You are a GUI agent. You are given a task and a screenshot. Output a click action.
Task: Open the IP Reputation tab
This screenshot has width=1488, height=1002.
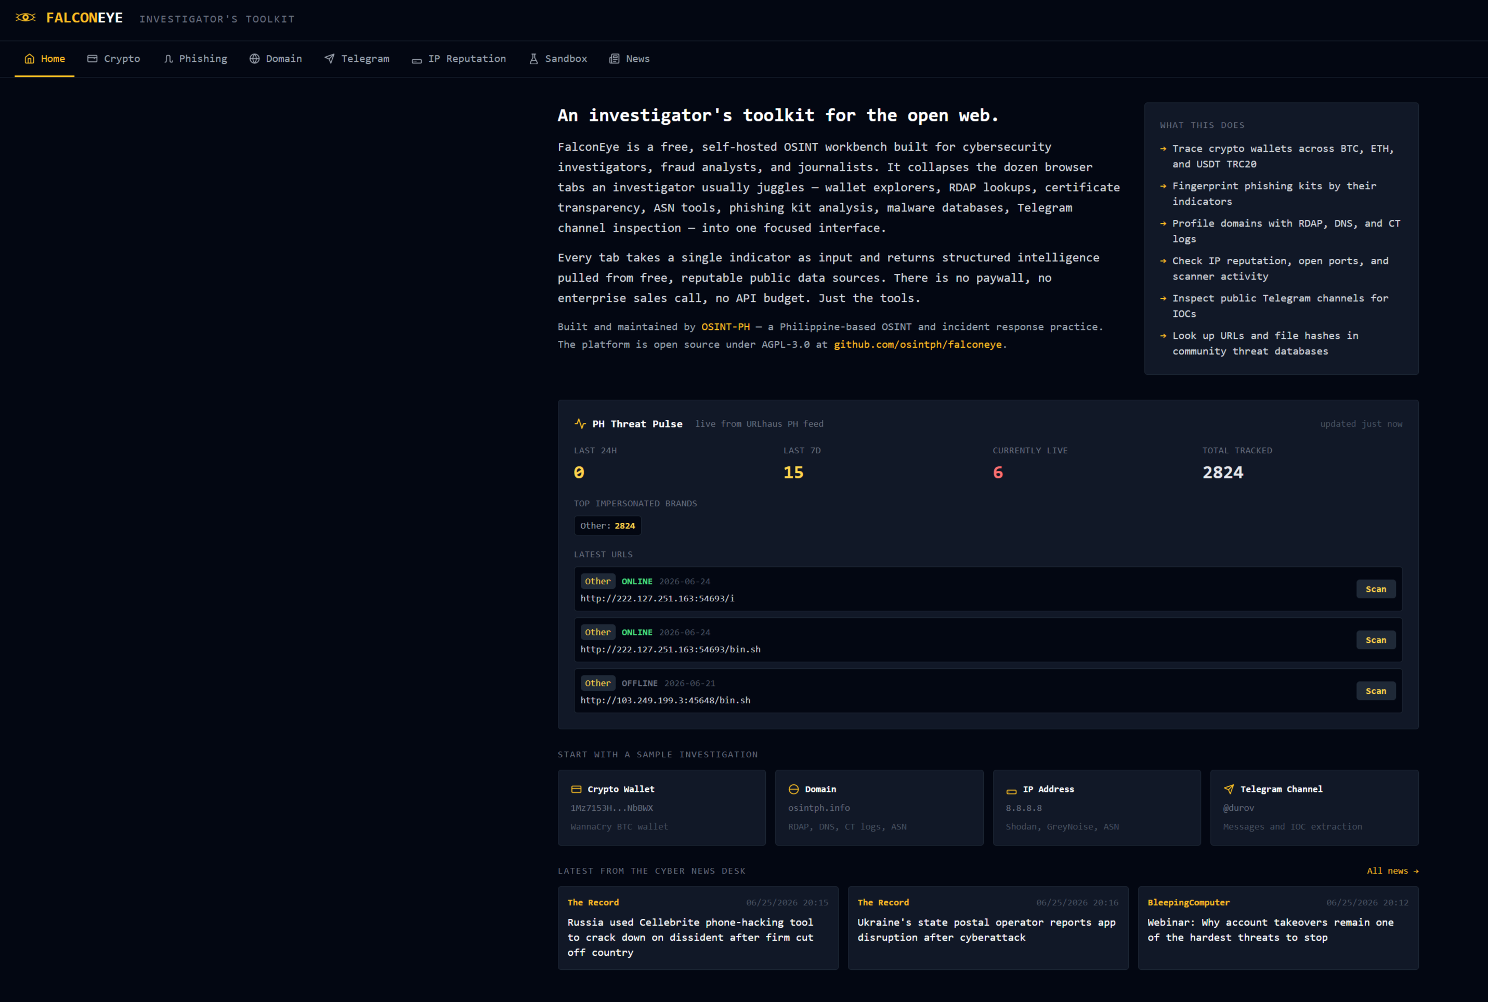pyautogui.click(x=459, y=59)
